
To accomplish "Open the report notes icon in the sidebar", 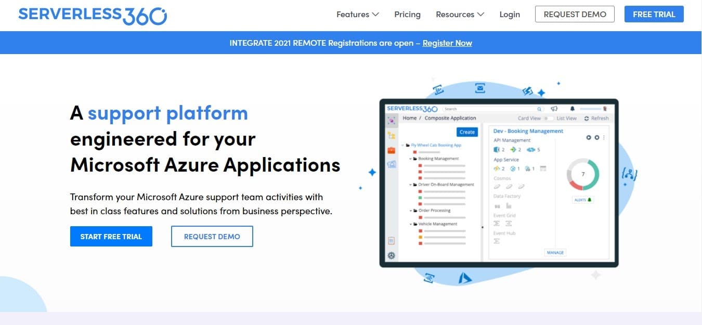I will coord(391,241).
